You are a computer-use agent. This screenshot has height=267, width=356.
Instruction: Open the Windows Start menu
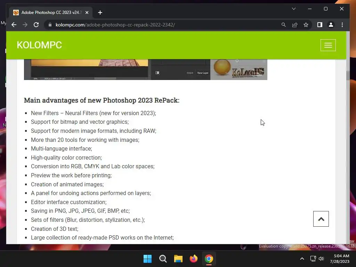147,259
